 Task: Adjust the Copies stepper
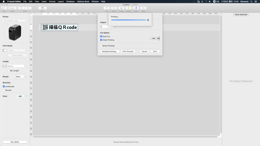[115, 27]
